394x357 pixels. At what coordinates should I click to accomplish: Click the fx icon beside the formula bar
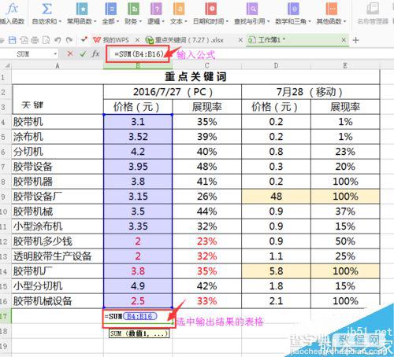[95, 54]
